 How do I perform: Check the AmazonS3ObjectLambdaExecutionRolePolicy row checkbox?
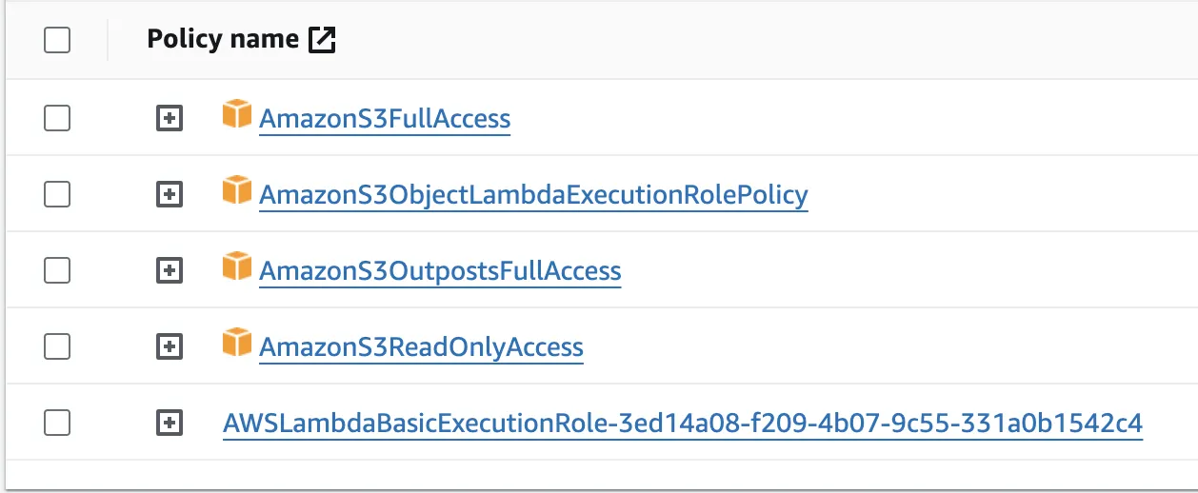(57, 194)
